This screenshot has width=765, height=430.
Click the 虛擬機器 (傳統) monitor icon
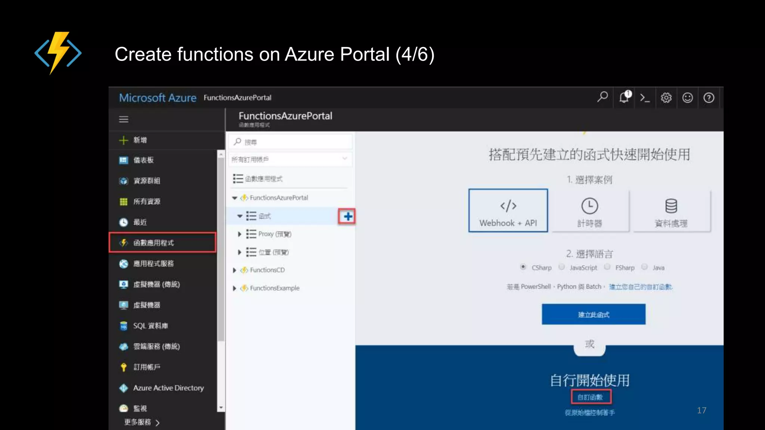pyautogui.click(x=123, y=284)
